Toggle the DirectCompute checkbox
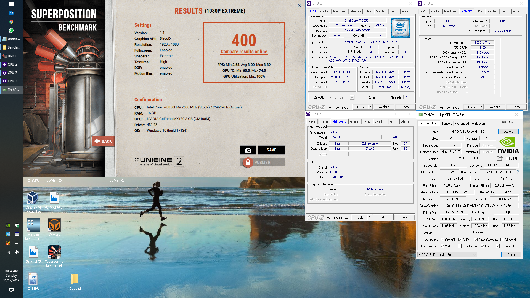The height and width of the screenshot is (298, 530). click(x=476, y=240)
